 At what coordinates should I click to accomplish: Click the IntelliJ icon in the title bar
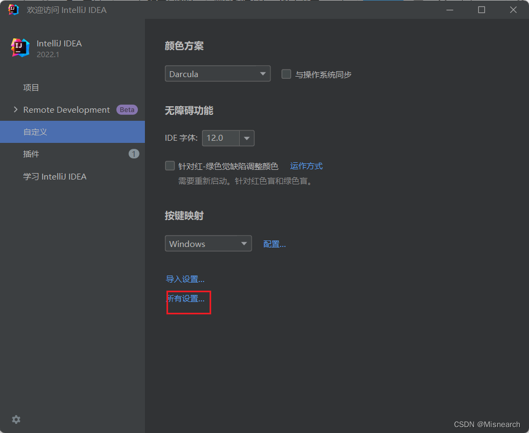click(x=13, y=10)
